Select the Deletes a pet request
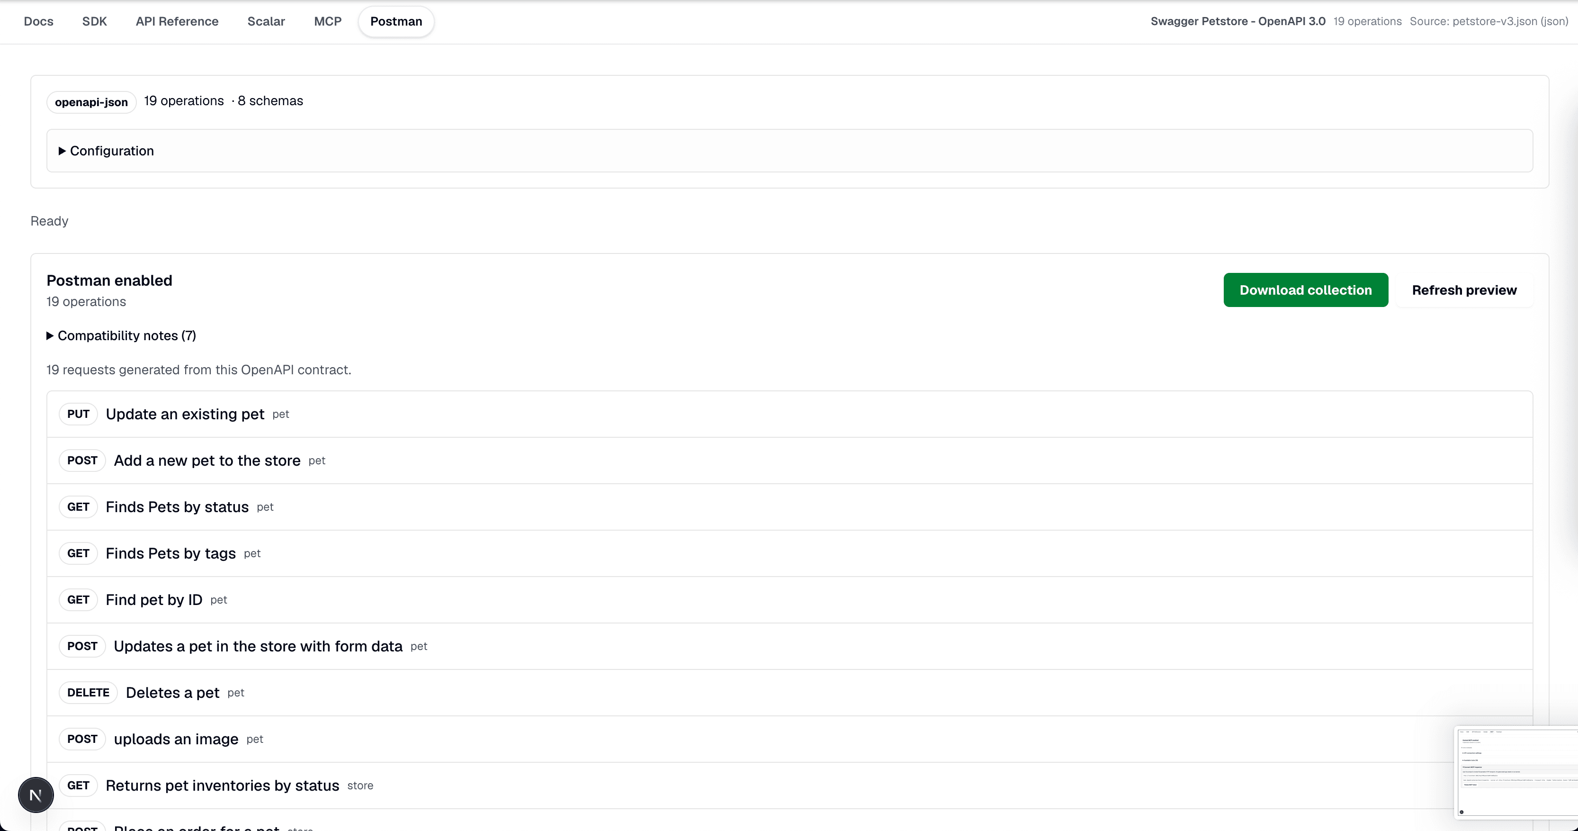The image size is (1578, 831). [x=789, y=693]
